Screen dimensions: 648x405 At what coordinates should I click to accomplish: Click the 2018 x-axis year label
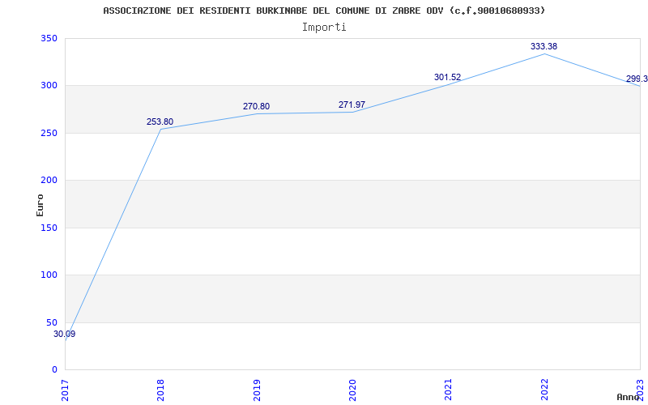160,390
